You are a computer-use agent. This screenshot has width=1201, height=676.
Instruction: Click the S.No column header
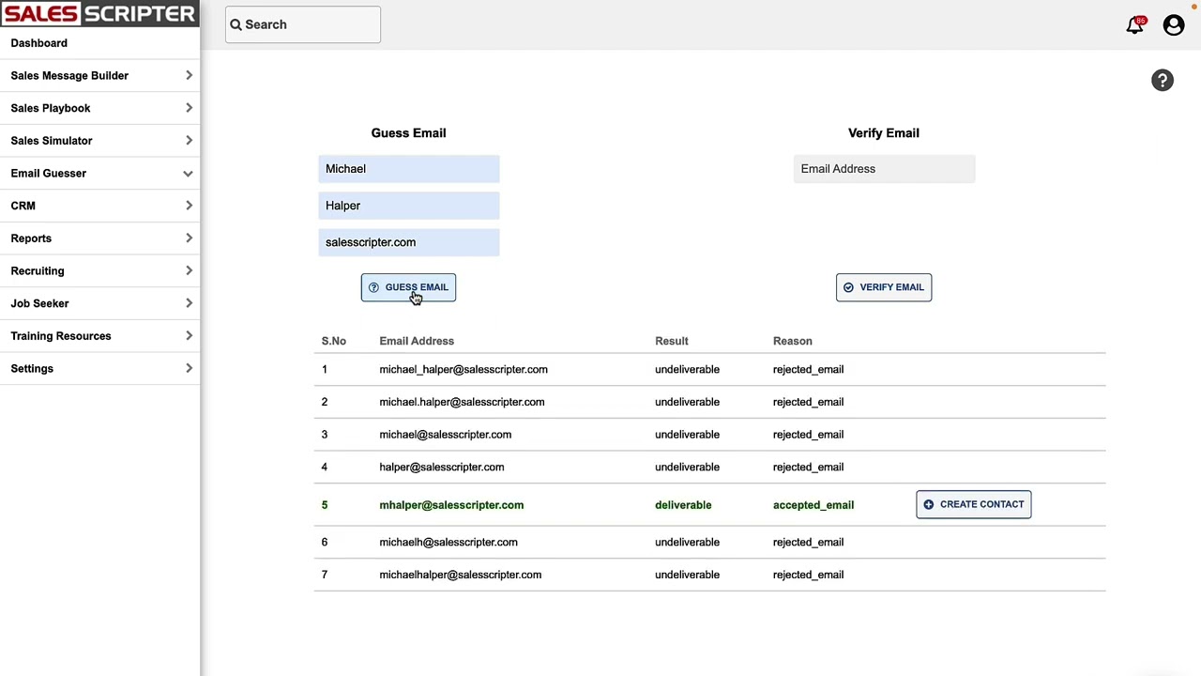pos(334,341)
